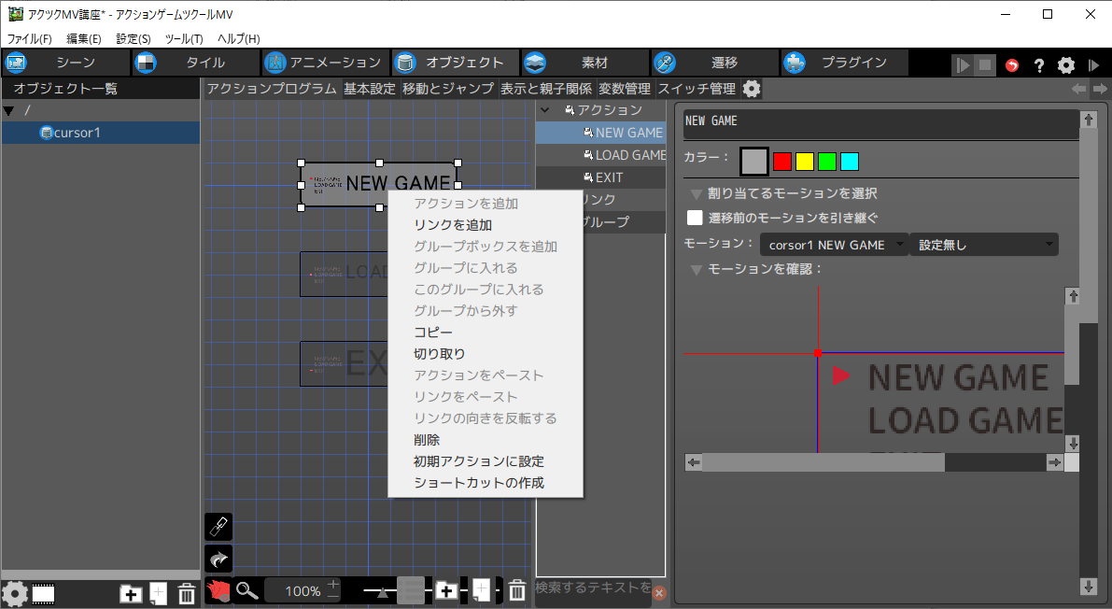Toggle 遷移前のモーションを引き継ぐ checkbox
Viewport: 1112px width, 609px height.
click(695, 218)
